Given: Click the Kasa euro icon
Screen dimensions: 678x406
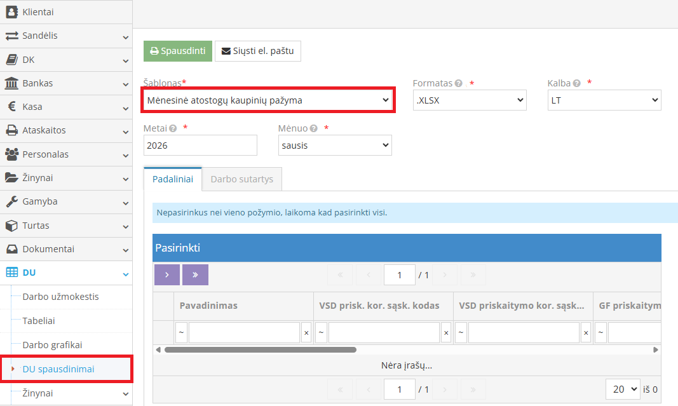Looking at the screenshot, I should [11, 107].
